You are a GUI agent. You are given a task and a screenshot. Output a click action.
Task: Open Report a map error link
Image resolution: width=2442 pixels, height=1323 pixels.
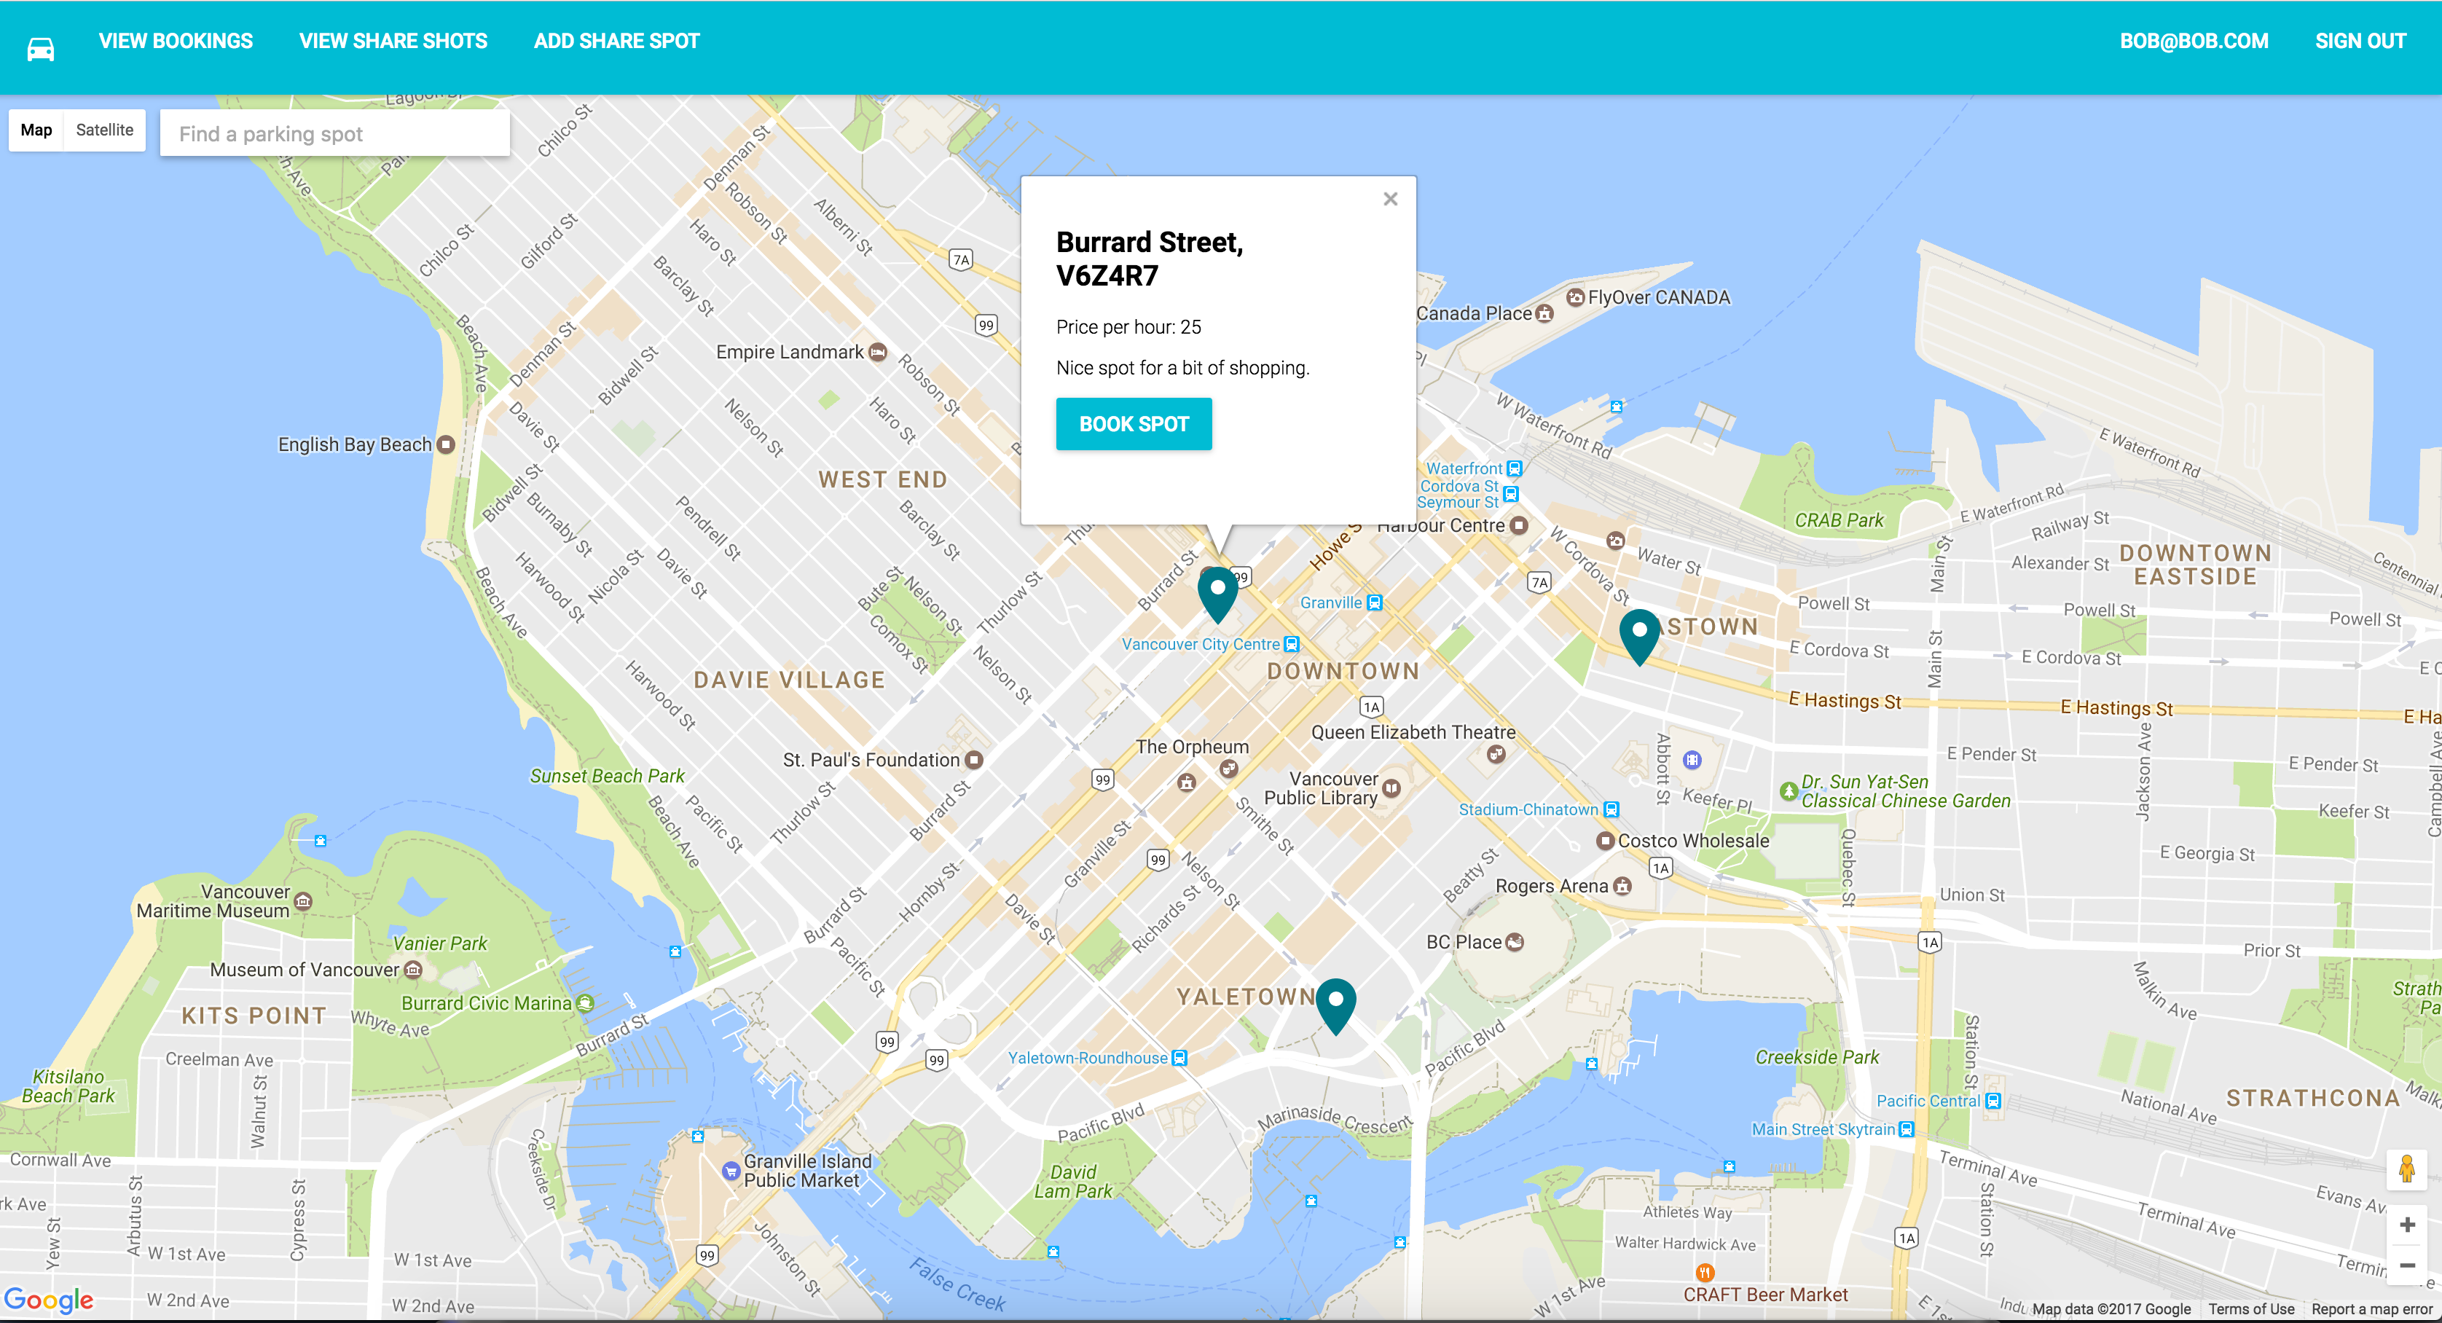(x=2372, y=1308)
